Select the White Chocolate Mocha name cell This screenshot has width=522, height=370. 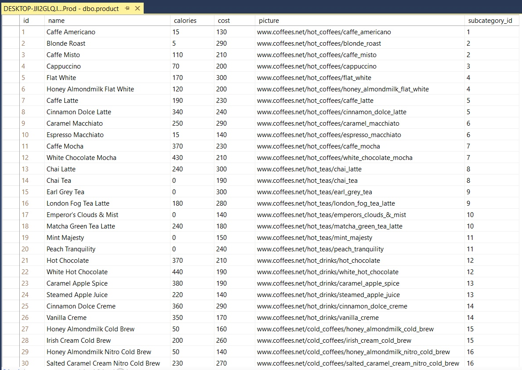click(107, 157)
